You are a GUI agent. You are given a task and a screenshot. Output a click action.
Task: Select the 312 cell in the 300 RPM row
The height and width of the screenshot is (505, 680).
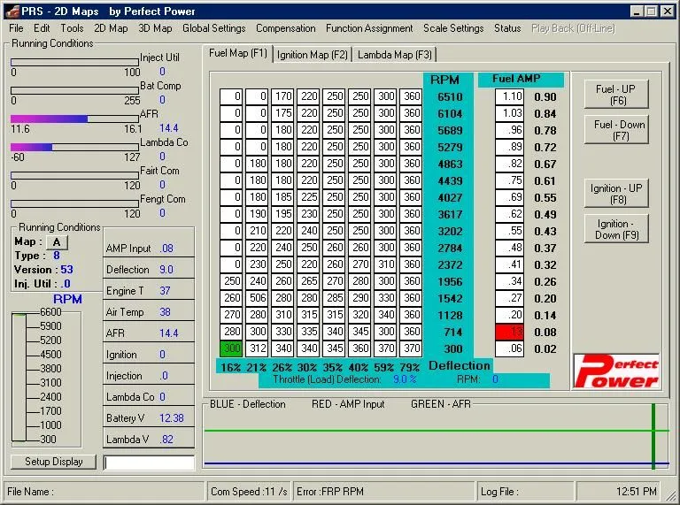pos(257,348)
